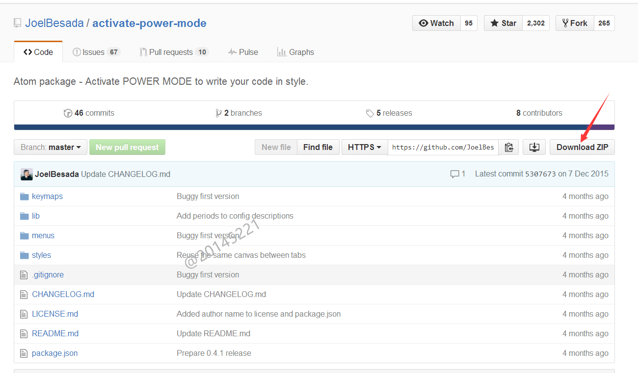The width and height of the screenshot is (638, 373).
Task: Click JoelBesada name in commit bar
Action: (57, 174)
